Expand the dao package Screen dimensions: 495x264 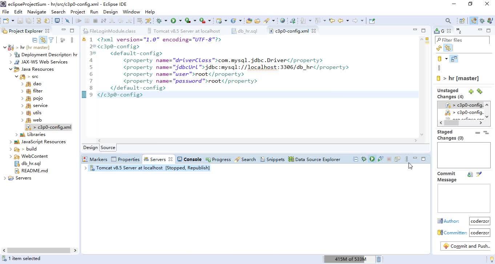pos(23,84)
